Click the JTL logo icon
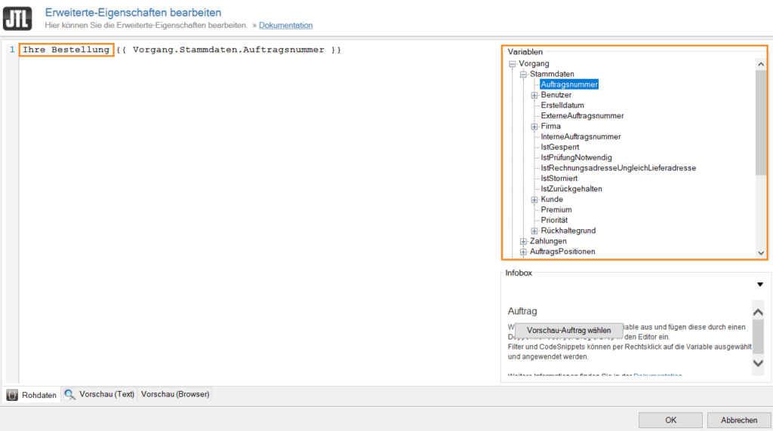 (x=18, y=19)
